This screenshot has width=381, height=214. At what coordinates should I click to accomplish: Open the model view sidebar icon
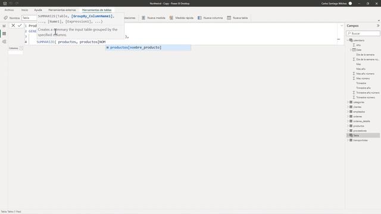tap(4, 42)
